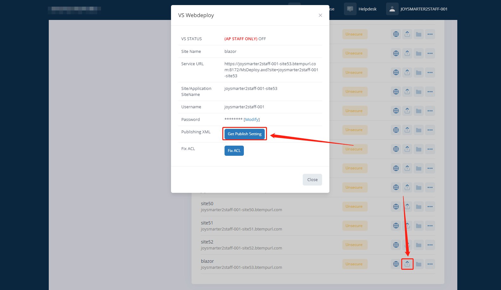501x290 pixels.
Task: Click the Unsecure badge for blazor
Action: tap(354, 264)
